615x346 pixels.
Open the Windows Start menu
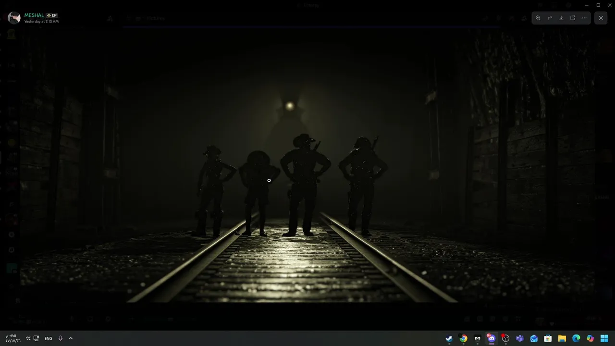(x=604, y=338)
